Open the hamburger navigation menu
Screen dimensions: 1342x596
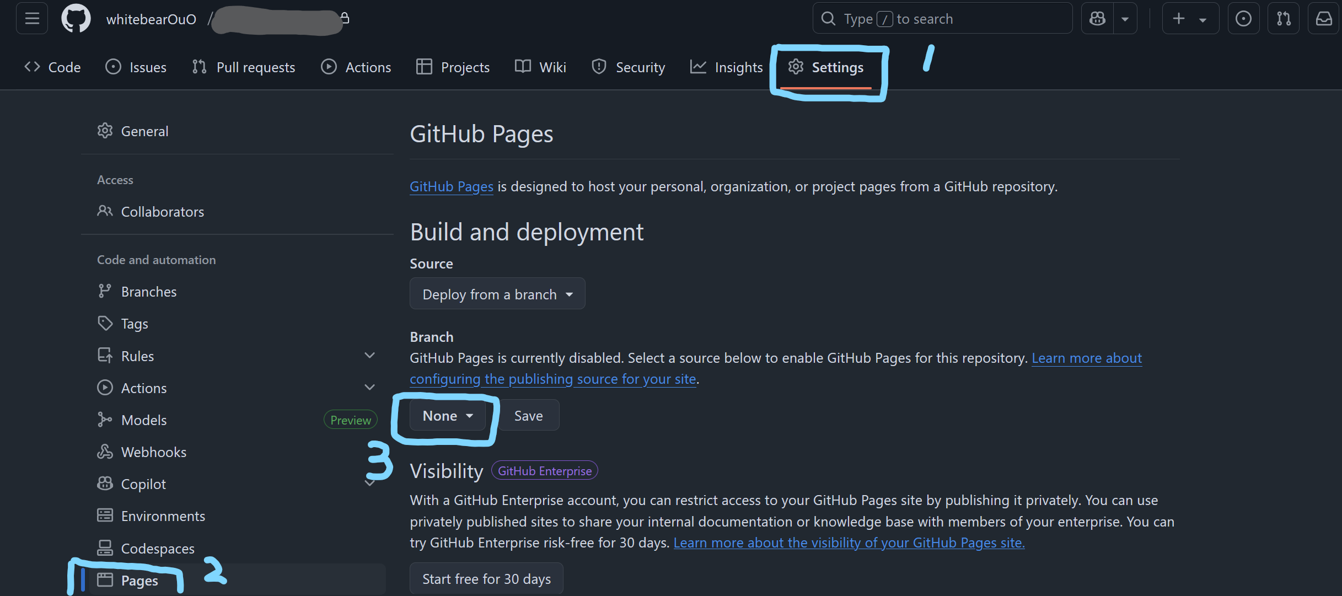[x=32, y=19]
